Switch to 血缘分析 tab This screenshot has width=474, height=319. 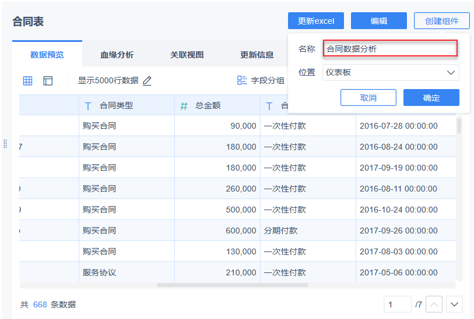pyautogui.click(x=117, y=55)
